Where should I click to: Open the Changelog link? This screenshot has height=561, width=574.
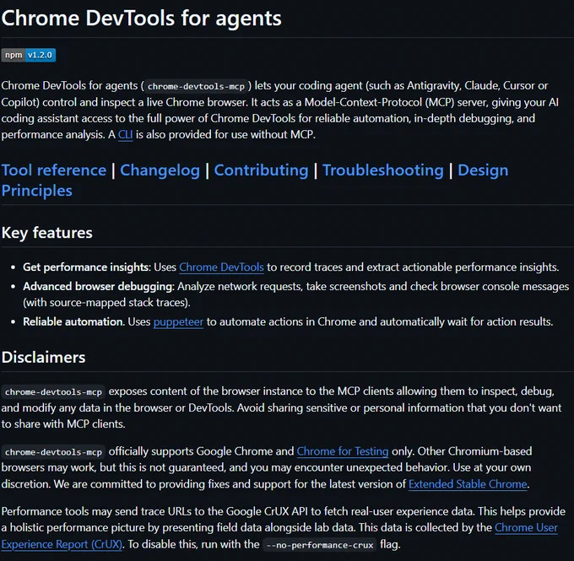(x=160, y=170)
